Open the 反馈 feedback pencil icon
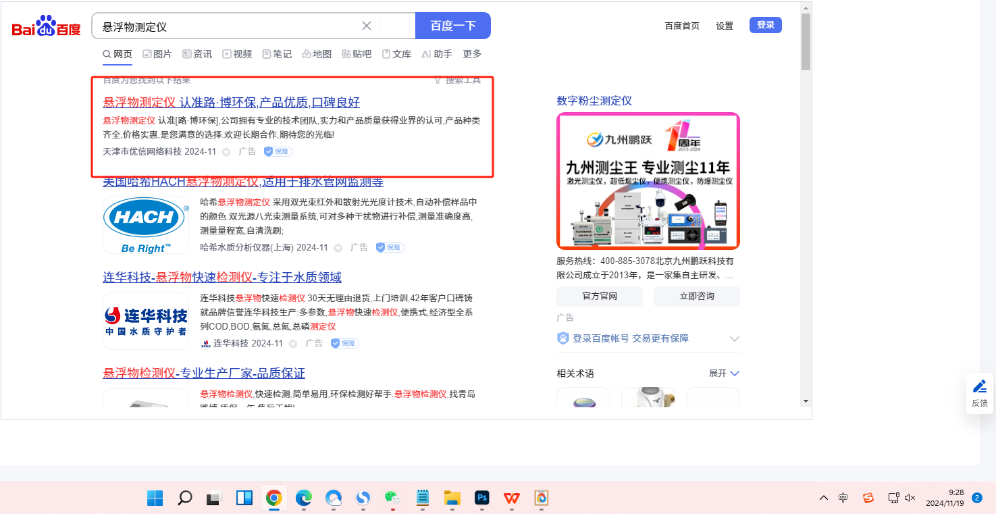The height and width of the screenshot is (514, 996). pos(980,393)
